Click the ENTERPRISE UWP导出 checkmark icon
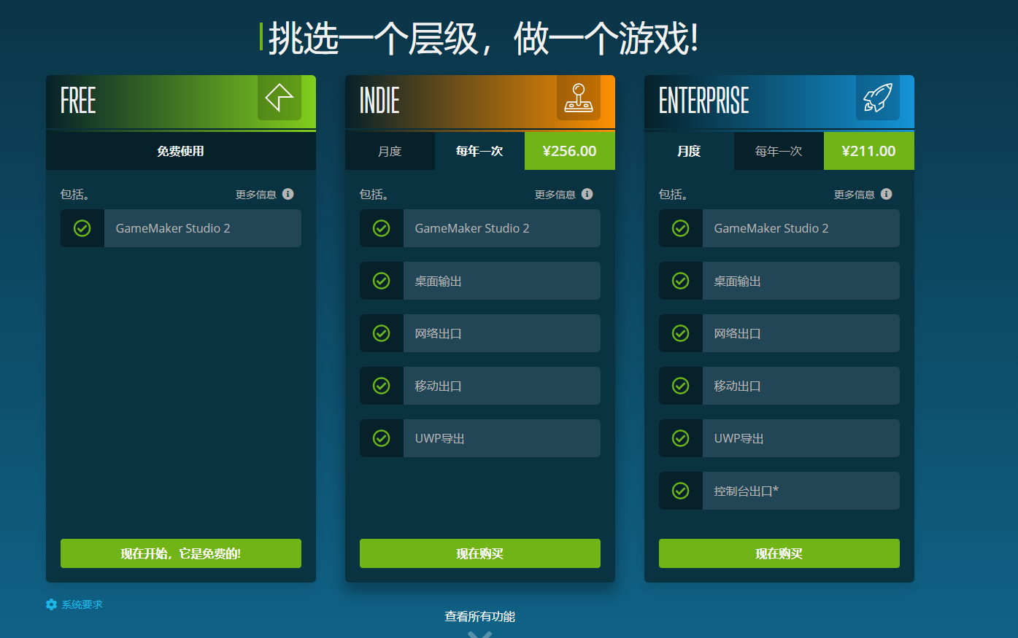1018x638 pixels. [681, 438]
